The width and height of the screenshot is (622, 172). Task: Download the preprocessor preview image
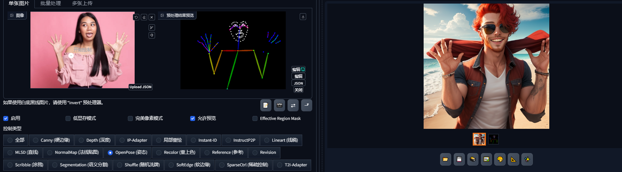point(303,17)
